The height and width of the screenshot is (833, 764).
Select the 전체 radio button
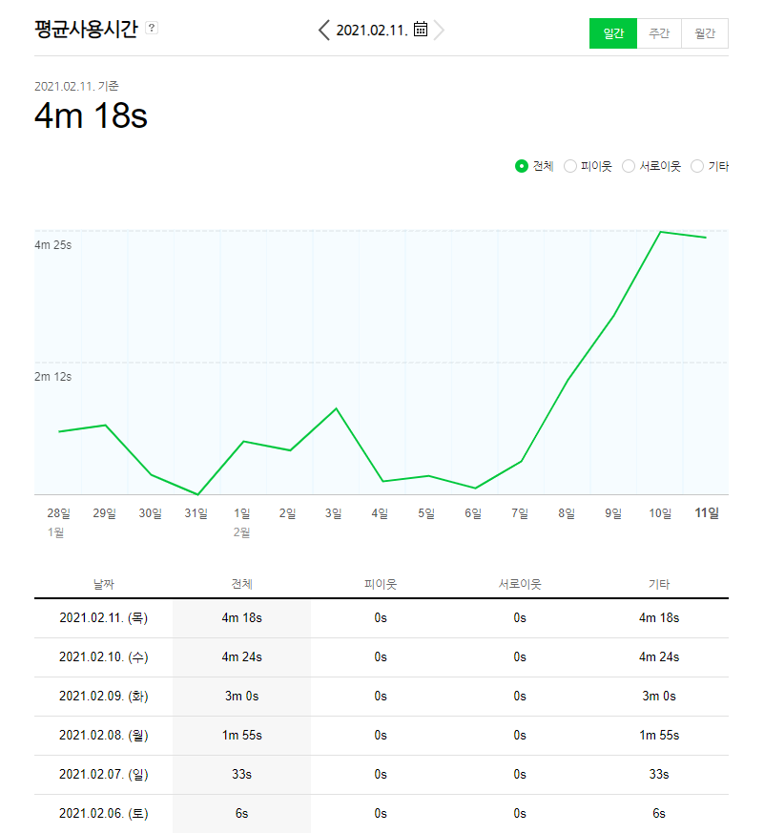click(522, 166)
